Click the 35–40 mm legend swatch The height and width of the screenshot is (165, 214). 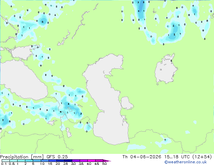(83, 161)
